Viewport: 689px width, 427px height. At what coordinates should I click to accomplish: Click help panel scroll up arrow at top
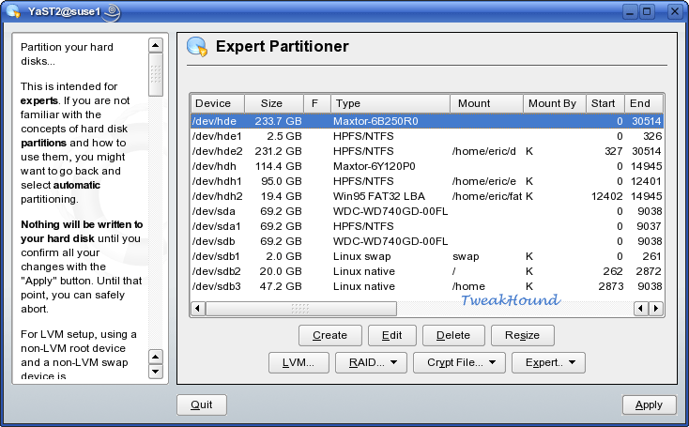coord(156,45)
